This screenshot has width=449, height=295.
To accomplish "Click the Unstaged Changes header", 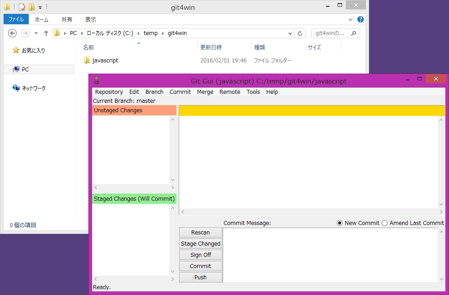I will 134,110.
